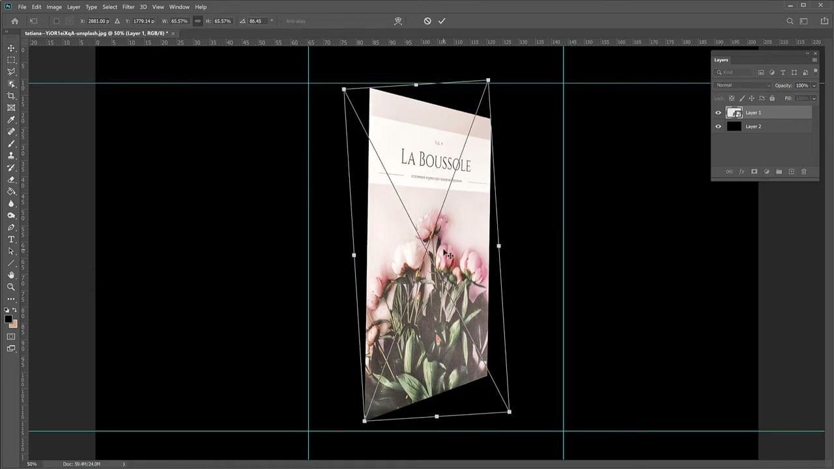
Task: Select the Paint Bucket tool
Action: click(x=11, y=192)
